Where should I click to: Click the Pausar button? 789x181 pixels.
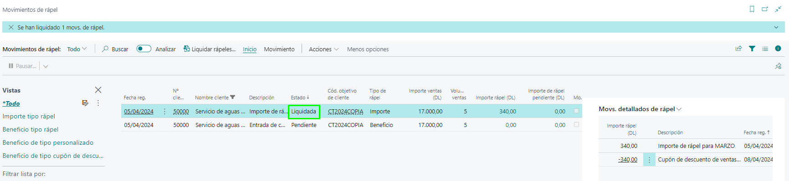22,66
